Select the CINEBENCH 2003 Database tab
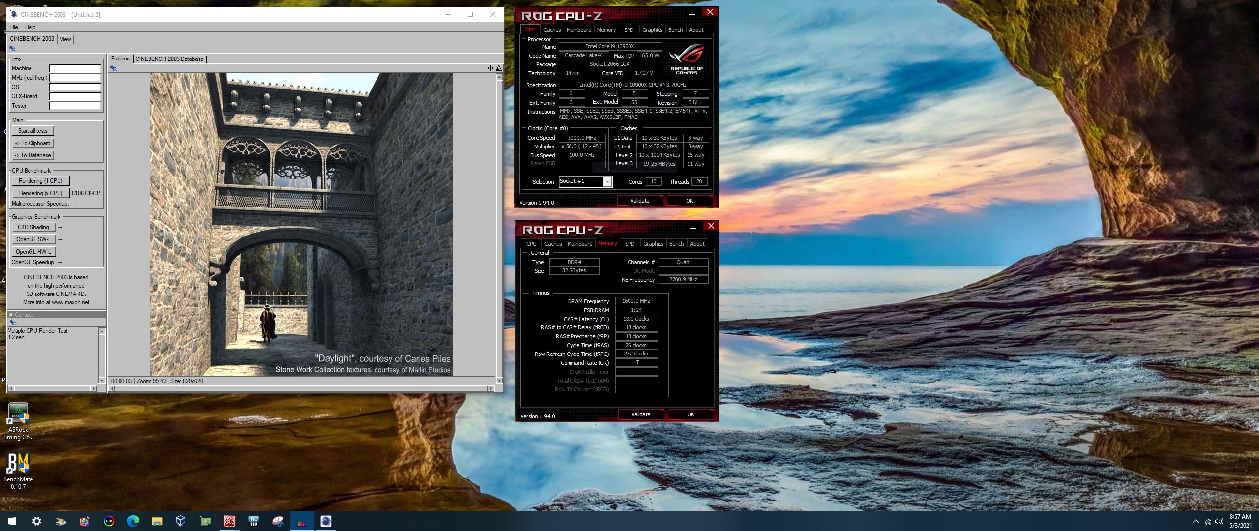1259x531 pixels. point(169,59)
